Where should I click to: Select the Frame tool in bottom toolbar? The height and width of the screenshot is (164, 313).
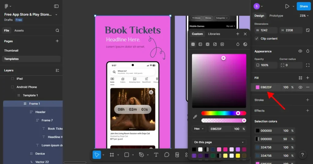(112, 155)
